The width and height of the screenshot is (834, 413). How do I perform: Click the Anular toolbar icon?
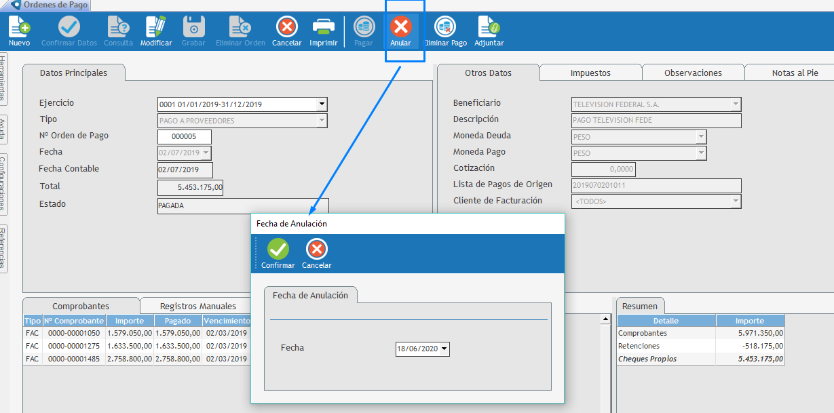click(401, 28)
